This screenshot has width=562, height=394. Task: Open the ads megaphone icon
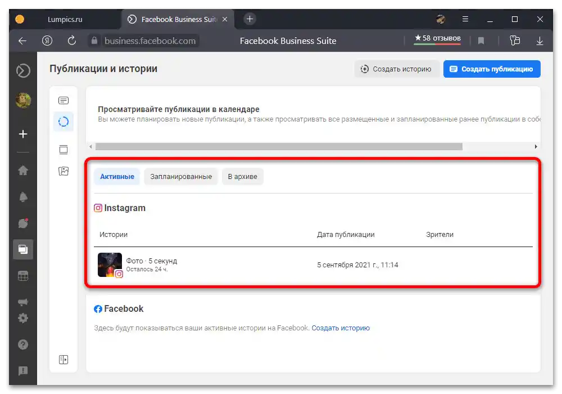(23, 302)
